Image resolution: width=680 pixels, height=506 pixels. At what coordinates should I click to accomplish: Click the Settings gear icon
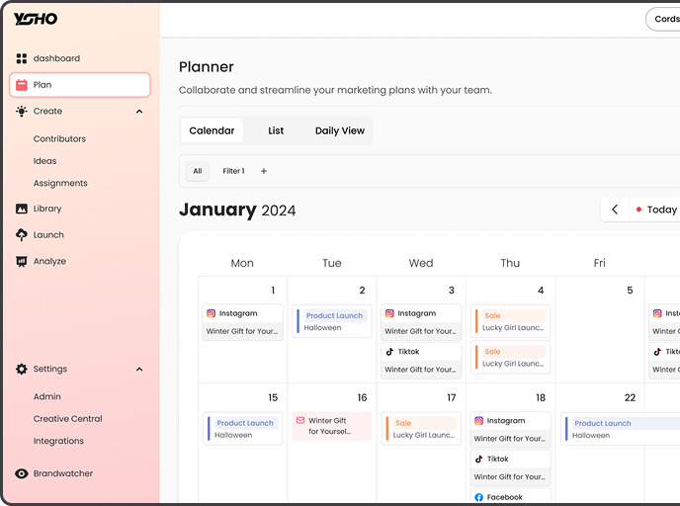(22, 369)
